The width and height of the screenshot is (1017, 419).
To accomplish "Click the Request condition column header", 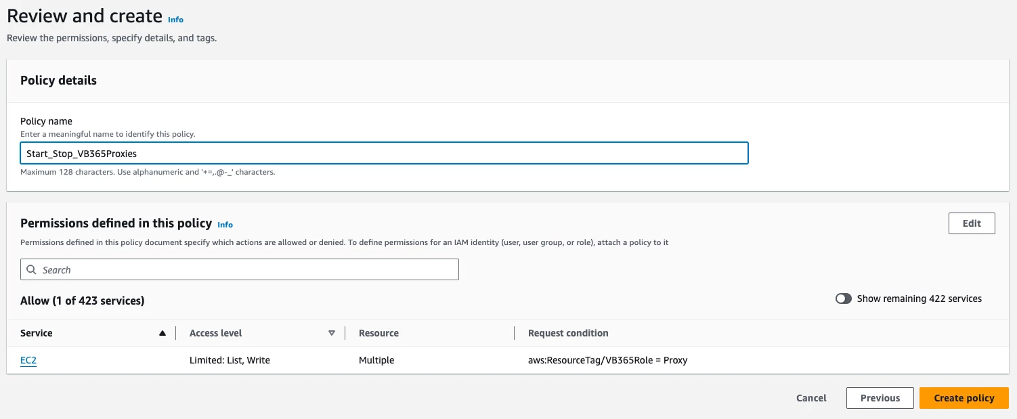I will [568, 333].
